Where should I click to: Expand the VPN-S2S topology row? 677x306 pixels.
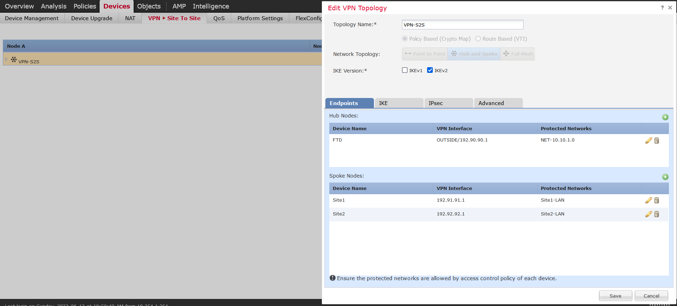[6, 59]
